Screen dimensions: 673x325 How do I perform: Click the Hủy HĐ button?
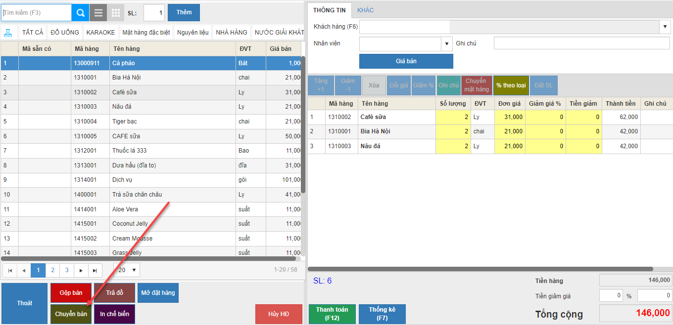click(x=279, y=314)
